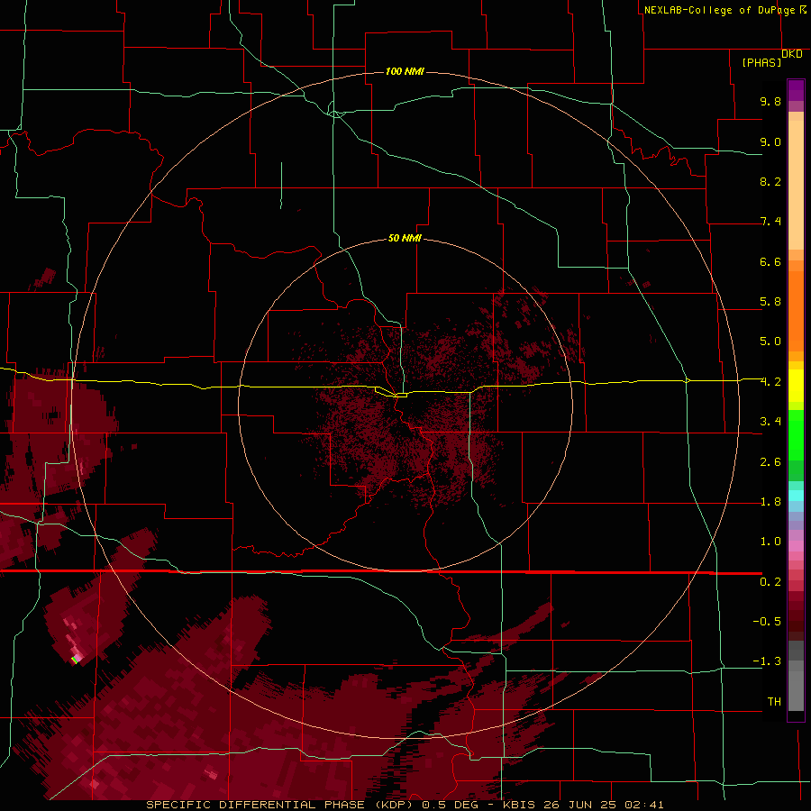The image size is (811, 811).
Task: Click the KBIS radar site identifier
Action: (519, 805)
